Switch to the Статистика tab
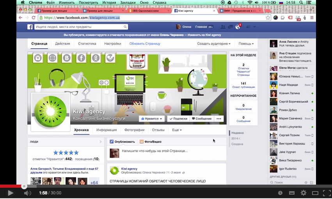 coord(87,44)
